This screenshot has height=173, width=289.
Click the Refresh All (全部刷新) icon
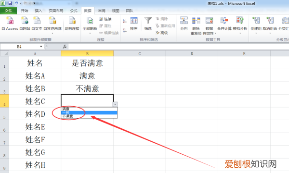90,21
